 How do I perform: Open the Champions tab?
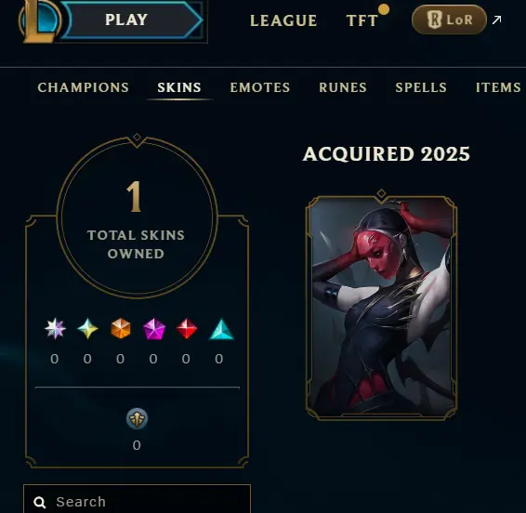(84, 87)
